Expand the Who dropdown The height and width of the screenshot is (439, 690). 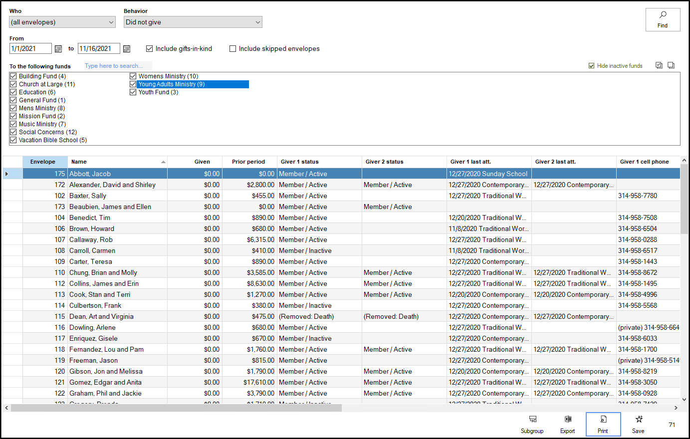pyautogui.click(x=62, y=22)
